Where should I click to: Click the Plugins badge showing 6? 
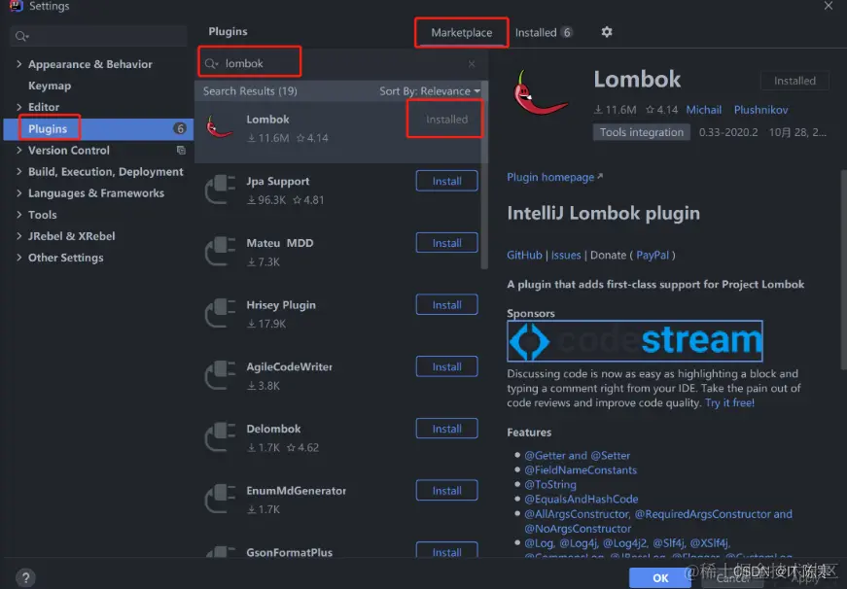point(180,128)
